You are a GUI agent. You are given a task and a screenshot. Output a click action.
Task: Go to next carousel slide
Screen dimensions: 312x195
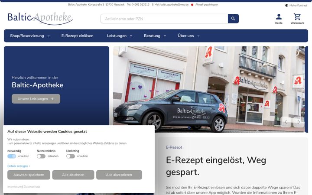click(x=299, y=122)
